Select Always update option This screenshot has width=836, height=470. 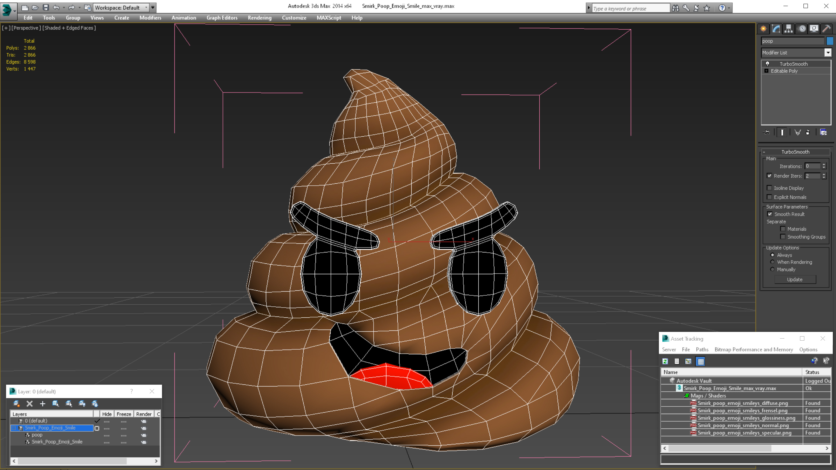click(772, 255)
